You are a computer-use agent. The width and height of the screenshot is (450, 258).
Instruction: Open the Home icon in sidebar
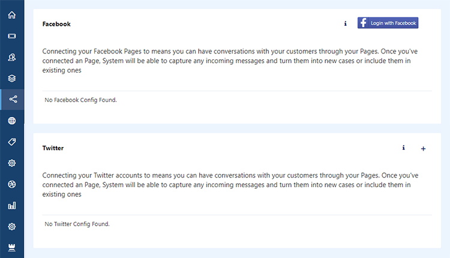[12, 15]
